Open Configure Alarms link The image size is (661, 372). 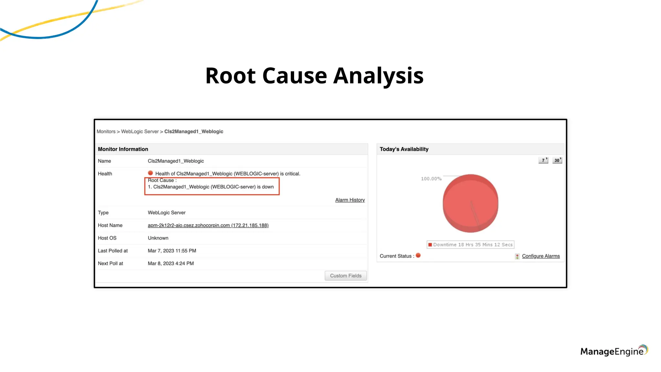tap(541, 256)
